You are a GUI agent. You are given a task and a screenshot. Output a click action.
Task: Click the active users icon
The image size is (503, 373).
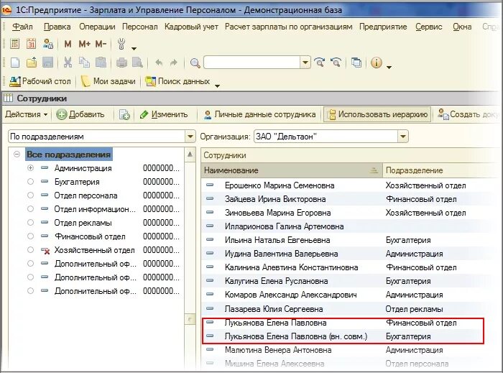(x=48, y=44)
